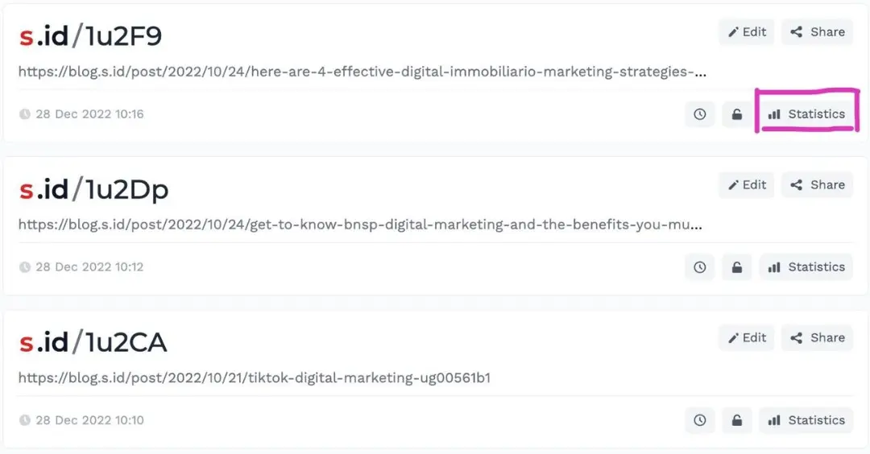Open the s.id/1u2CA short link title
Viewport: 870px width, 454px height.
point(93,343)
